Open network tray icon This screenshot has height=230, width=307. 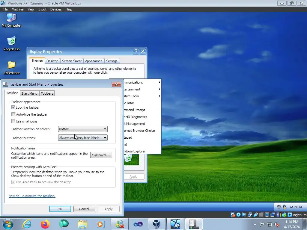click(270, 224)
